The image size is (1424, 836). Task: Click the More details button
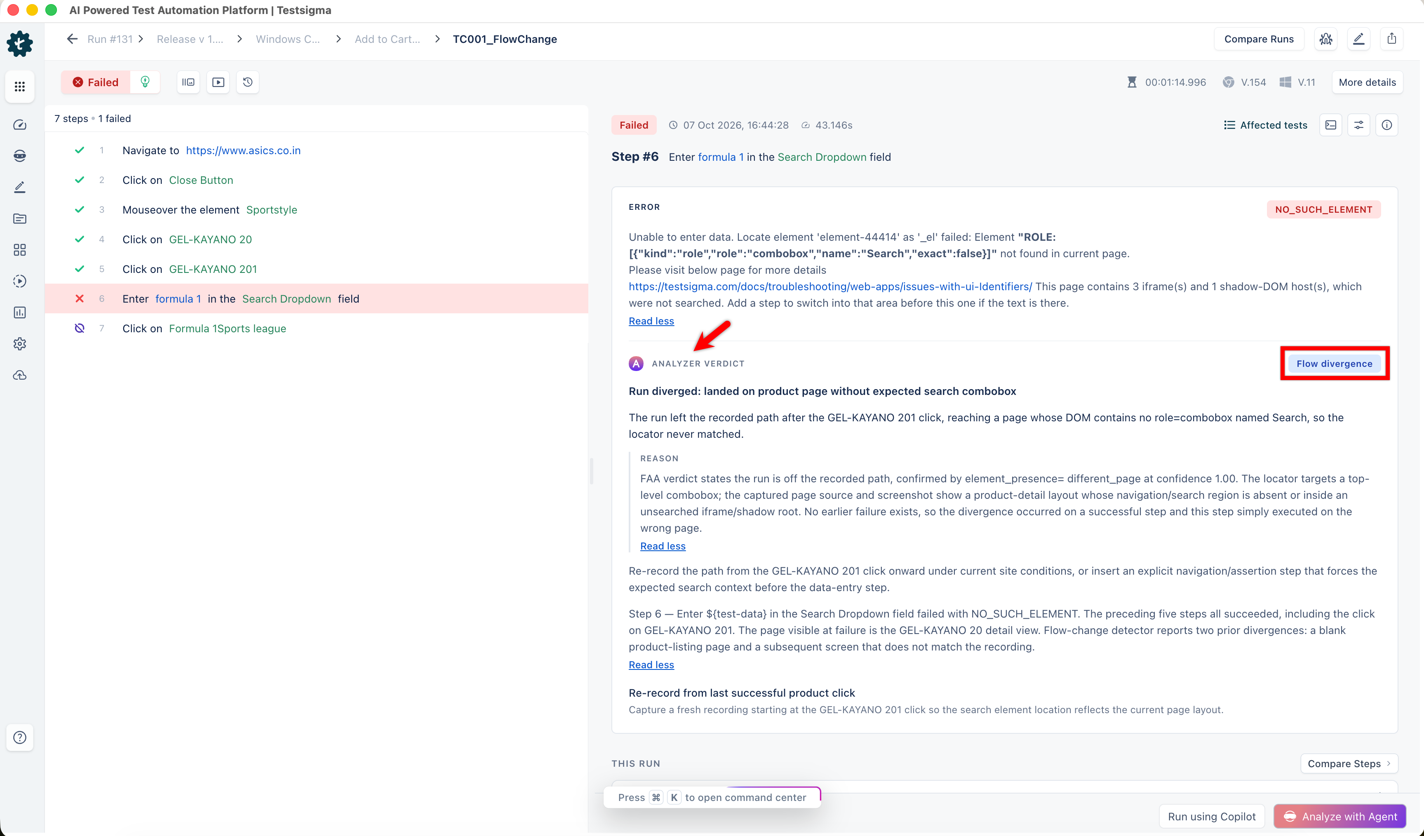[1367, 82]
